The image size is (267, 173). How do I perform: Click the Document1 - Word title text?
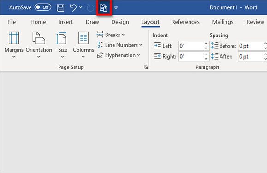233,7
